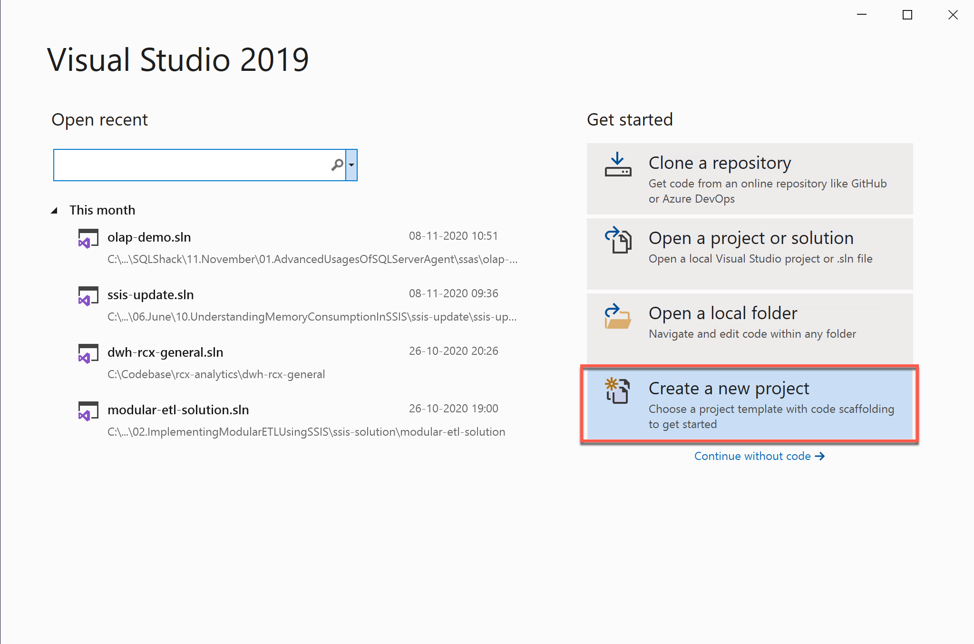This screenshot has width=974, height=644.
Task: Open the search box dropdown arrow
Action: 351,165
